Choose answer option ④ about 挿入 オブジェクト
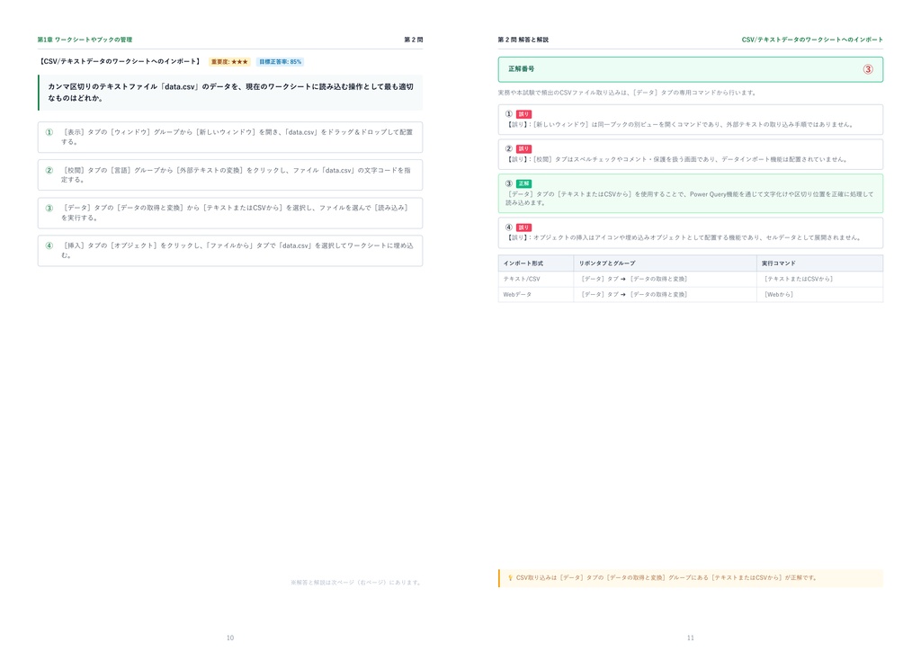 click(230, 251)
